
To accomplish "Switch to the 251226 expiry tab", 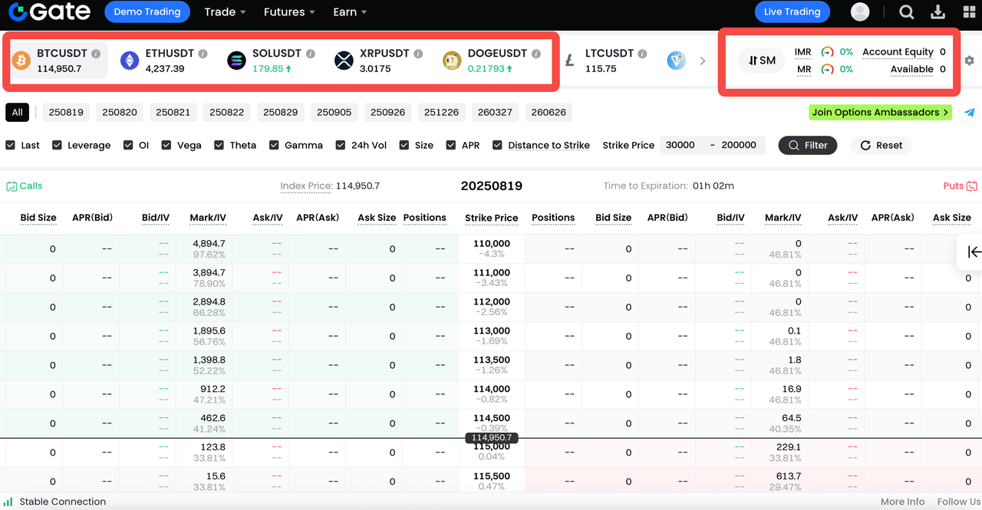I will pos(441,113).
